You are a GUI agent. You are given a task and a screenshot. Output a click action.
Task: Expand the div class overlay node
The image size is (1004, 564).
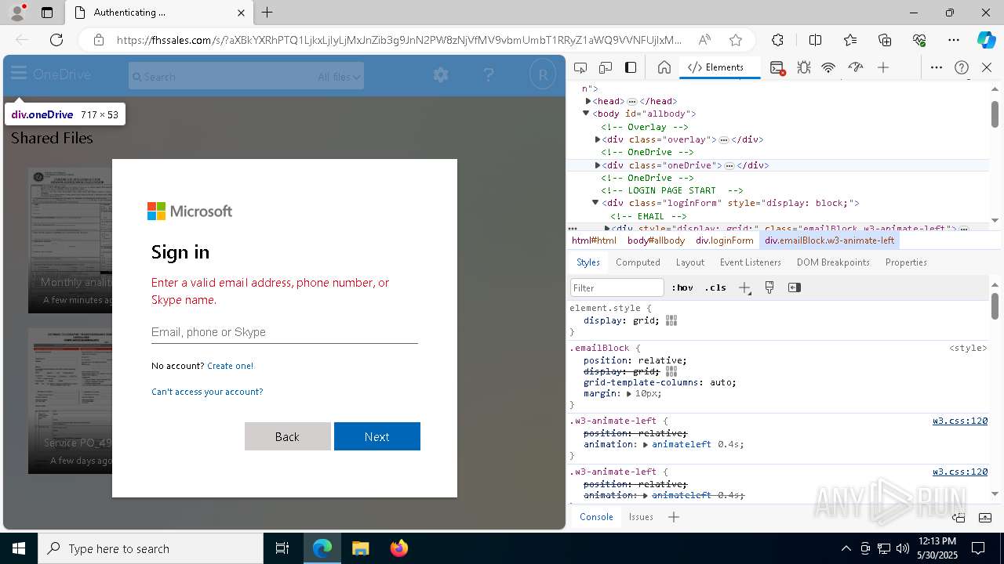pos(598,139)
